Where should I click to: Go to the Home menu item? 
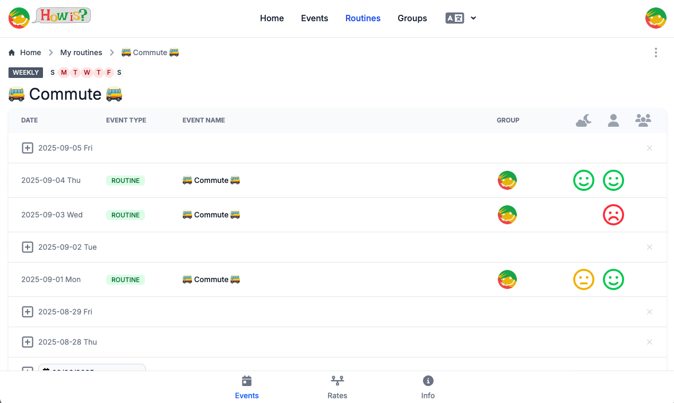point(272,18)
